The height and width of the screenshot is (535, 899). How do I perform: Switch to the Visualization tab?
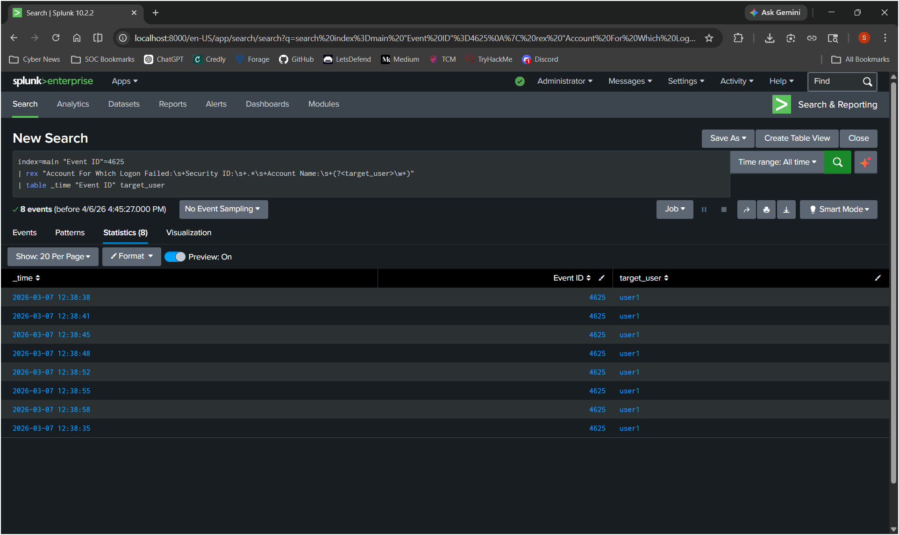[x=189, y=232]
